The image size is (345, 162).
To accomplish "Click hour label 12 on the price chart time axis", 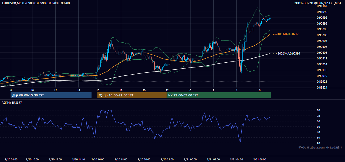I will 55,90.
